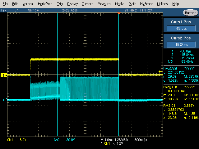The image size is (199, 149).
Task: Select the Curs2 Pos value field
Action: (181, 44)
